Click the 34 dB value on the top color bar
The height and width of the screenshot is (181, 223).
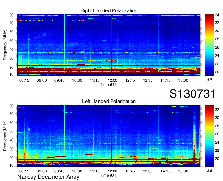(x=217, y=15)
